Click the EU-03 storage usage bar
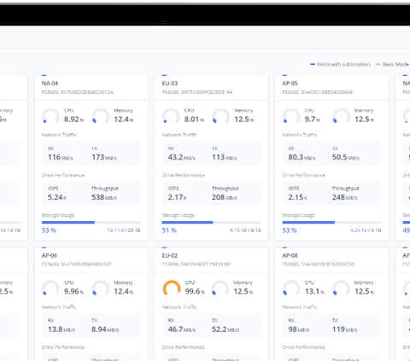 click(211, 222)
